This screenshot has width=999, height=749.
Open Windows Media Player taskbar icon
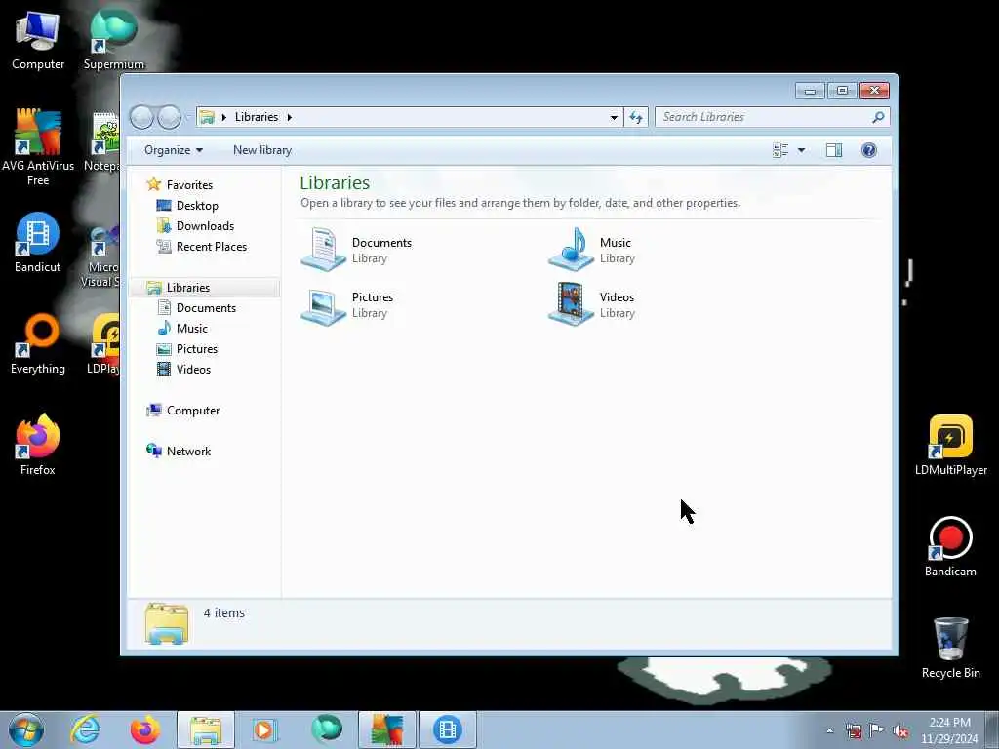click(x=264, y=729)
